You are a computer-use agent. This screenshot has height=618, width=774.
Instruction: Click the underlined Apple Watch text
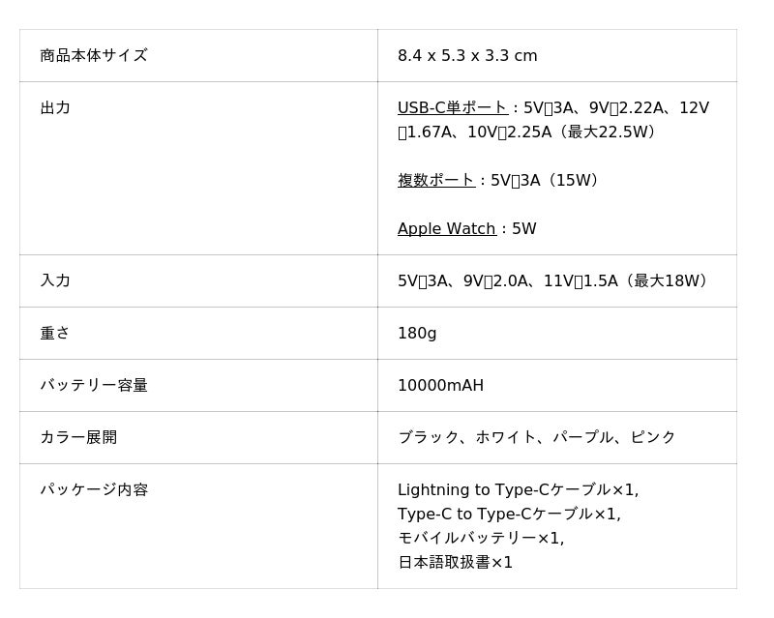click(446, 228)
